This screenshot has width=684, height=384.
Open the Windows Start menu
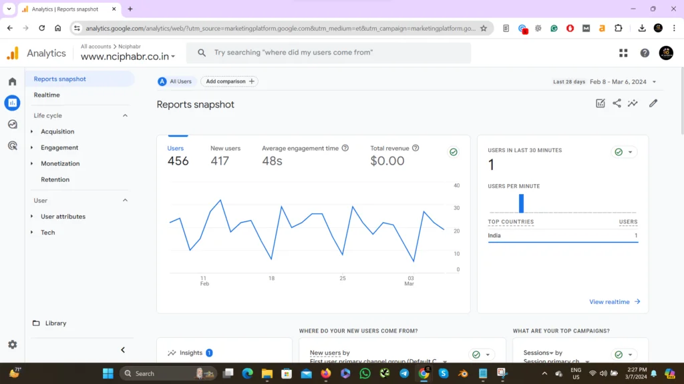coord(108,373)
